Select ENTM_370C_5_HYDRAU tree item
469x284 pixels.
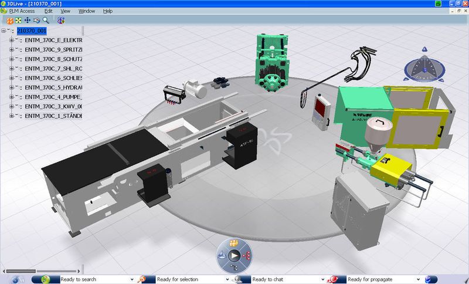(x=53, y=87)
